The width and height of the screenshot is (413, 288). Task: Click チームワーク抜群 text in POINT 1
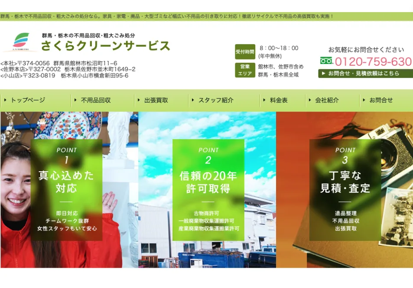(67, 221)
